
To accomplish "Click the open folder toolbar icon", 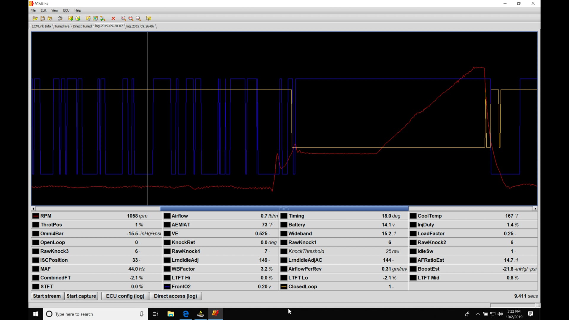I will [x=35, y=18].
